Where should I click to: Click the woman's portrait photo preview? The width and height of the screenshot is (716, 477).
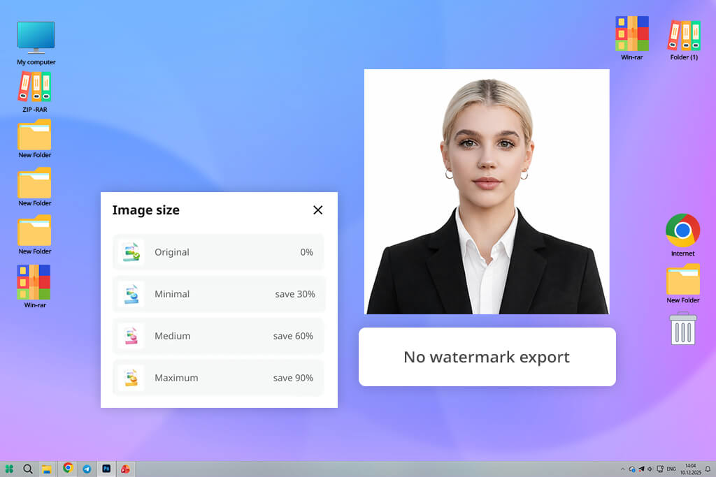[x=487, y=191]
